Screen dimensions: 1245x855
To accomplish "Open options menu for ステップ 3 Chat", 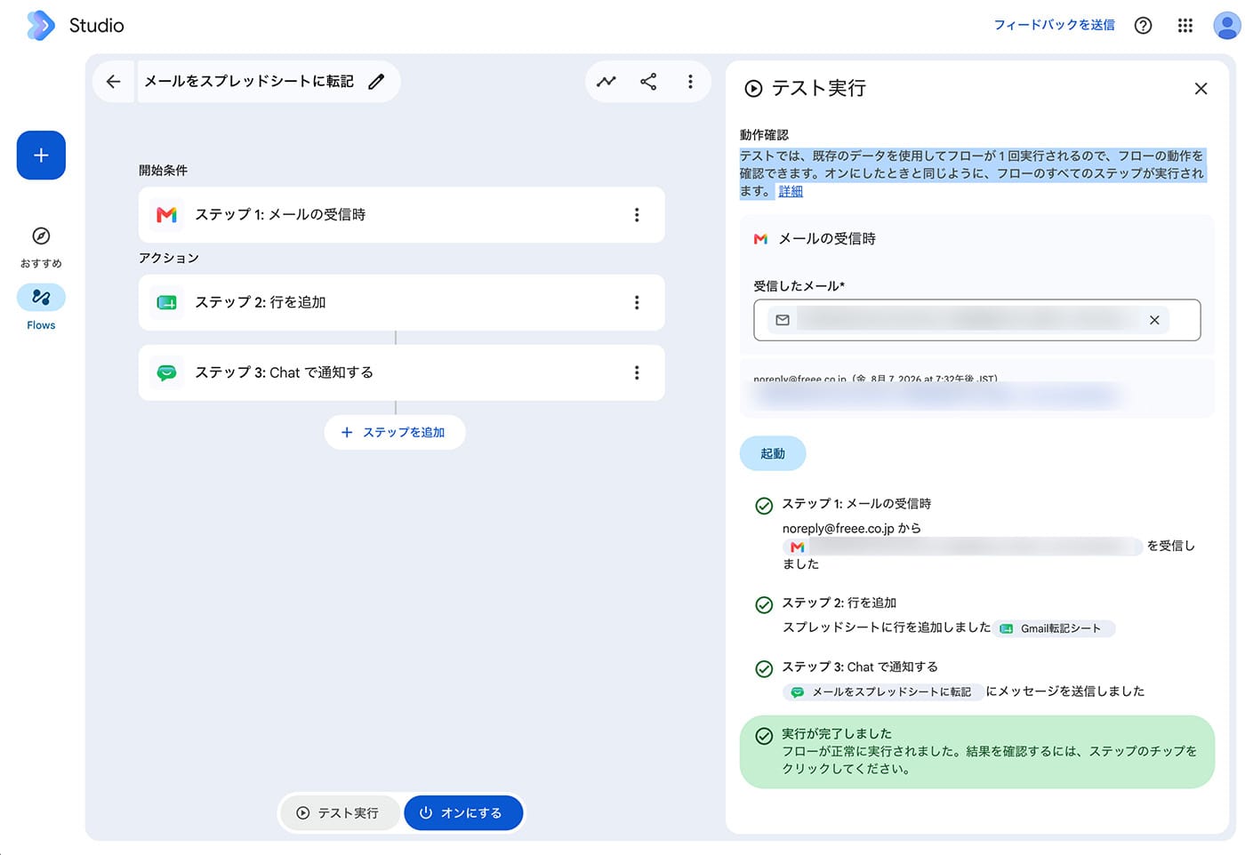I will click(637, 373).
